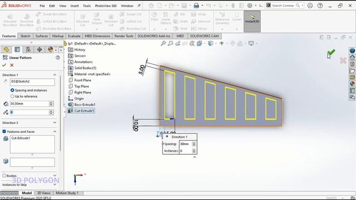356x200 pixels.
Task: Open the Edit menu
Action: point(52,6)
